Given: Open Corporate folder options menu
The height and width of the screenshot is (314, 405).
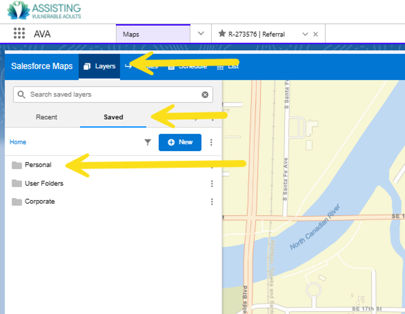Looking at the screenshot, I should point(212,202).
